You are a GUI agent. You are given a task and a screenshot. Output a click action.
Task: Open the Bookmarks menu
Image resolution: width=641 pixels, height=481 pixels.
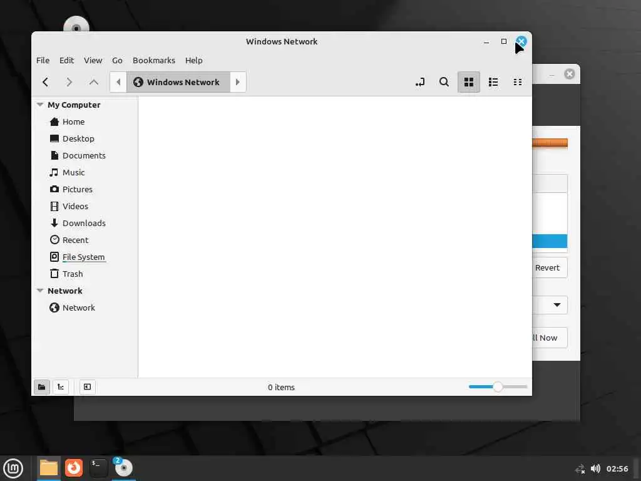pos(154,61)
